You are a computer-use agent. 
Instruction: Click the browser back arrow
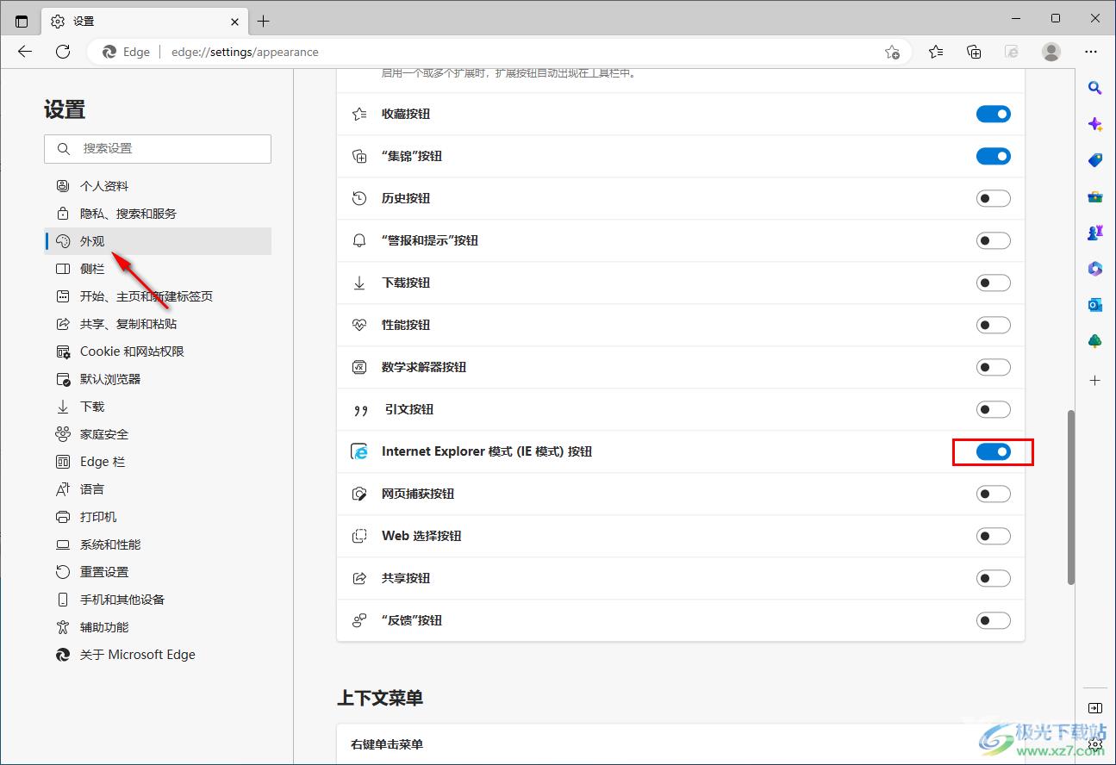click(x=25, y=52)
